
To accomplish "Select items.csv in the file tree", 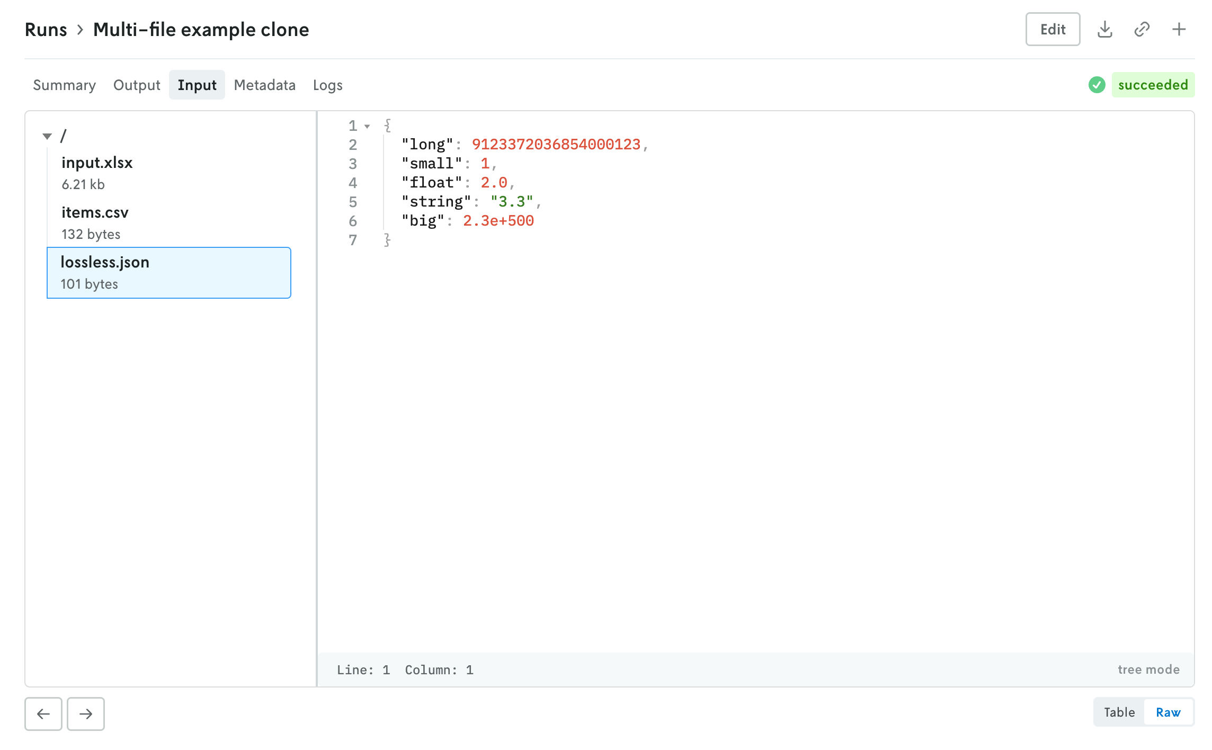I will 95,212.
